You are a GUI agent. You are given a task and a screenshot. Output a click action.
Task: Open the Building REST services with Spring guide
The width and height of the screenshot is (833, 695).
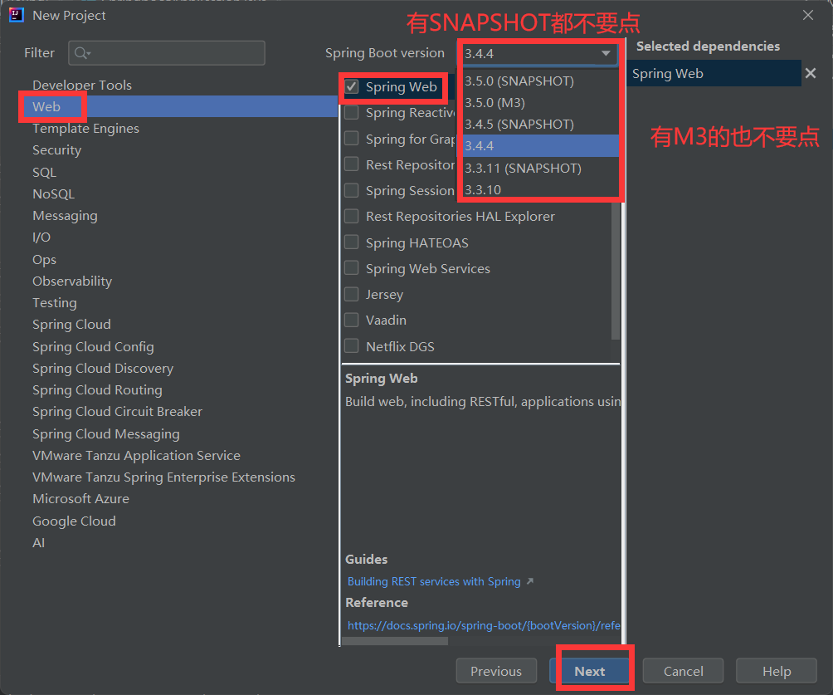coord(434,581)
